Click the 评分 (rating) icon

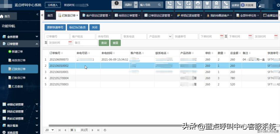pyautogui.click(x=216, y=4)
